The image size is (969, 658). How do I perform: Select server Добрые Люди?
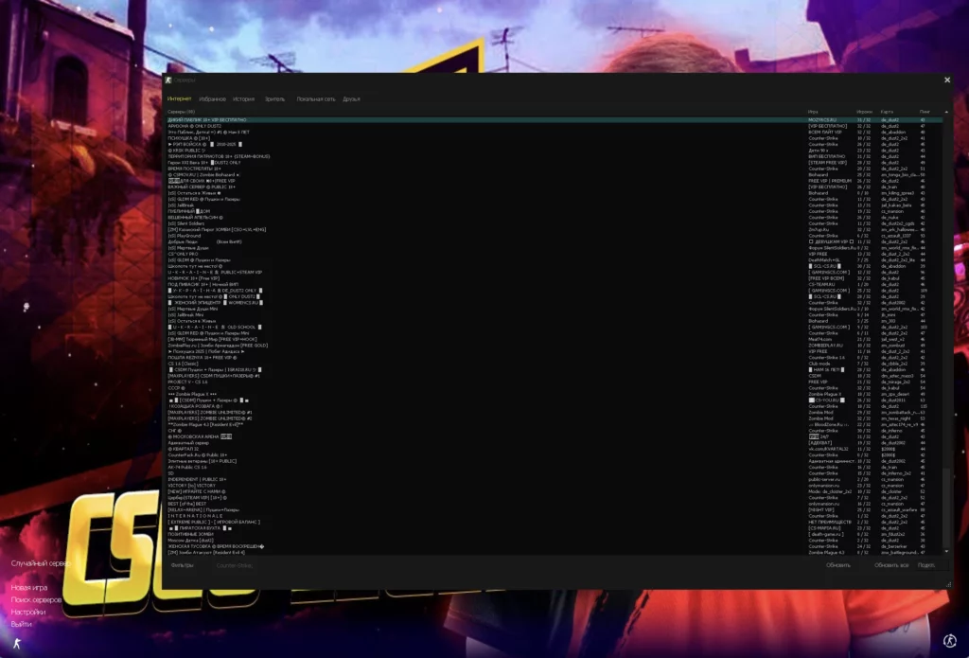(x=555, y=241)
